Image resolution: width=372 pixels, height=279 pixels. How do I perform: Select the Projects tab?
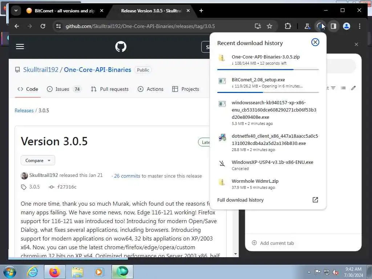tap(186, 89)
